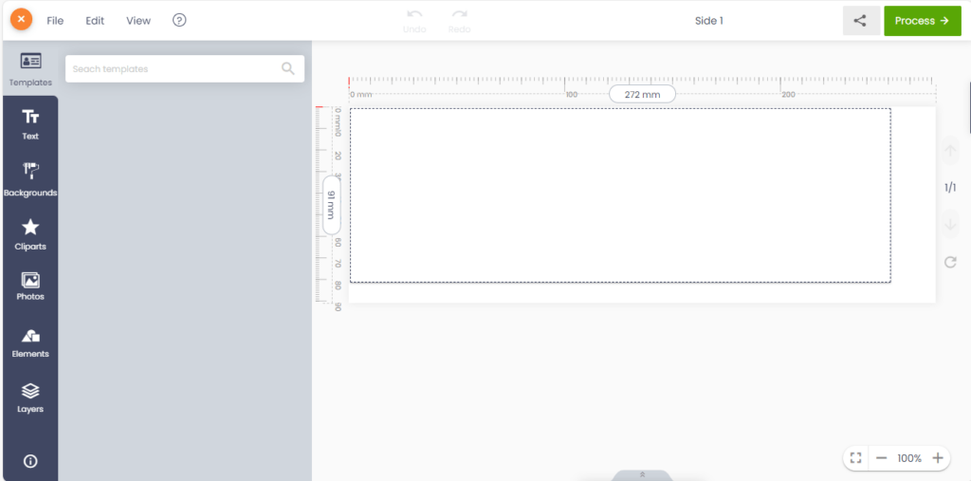Open the Photos panel
Screen dimensions: 971x481
[30, 286]
